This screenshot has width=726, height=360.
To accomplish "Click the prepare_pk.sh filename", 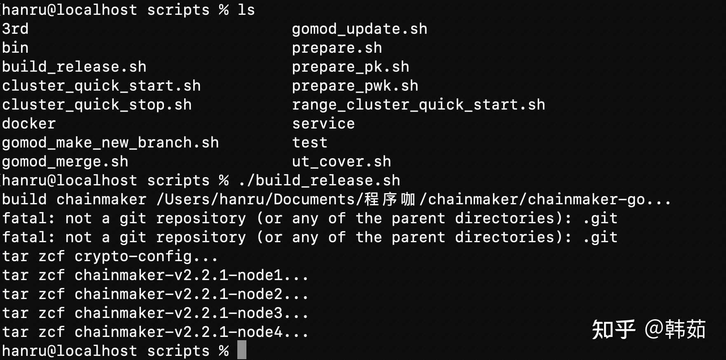I will tap(350, 67).
